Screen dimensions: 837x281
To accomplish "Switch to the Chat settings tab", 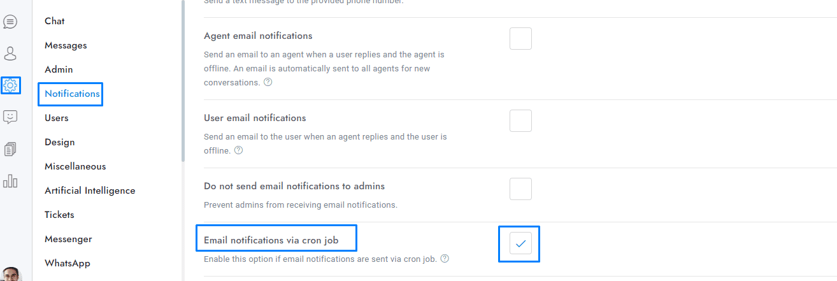I will click(x=55, y=21).
